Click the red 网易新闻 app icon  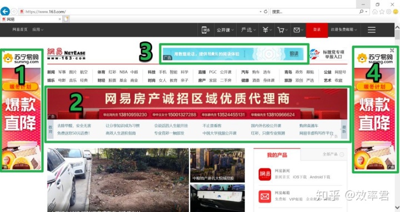click(265, 174)
